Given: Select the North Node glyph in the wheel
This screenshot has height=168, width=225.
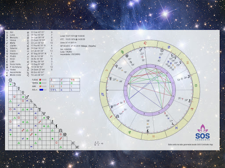Looking at the screenshot, I should (117, 116).
